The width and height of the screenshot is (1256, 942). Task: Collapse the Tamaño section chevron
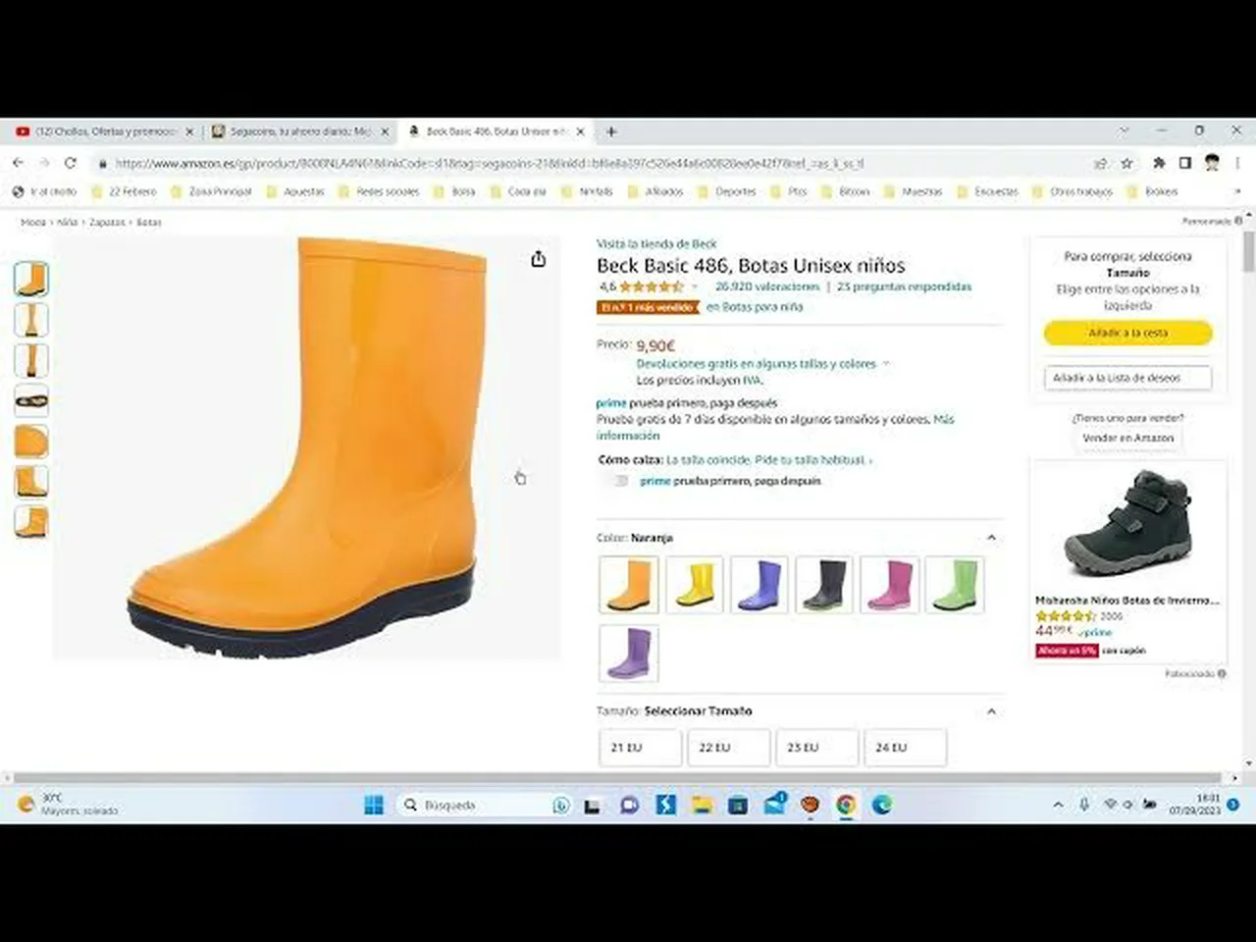click(991, 711)
